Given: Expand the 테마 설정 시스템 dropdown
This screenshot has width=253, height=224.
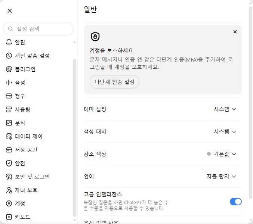Looking at the screenshot, I should click(225, 109).
